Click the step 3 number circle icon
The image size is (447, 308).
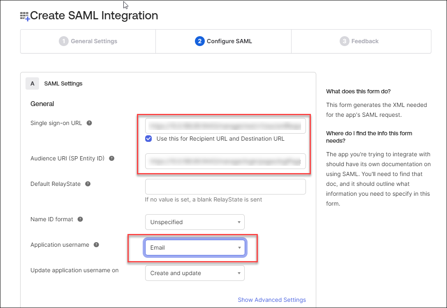click(x=344, y=41)
